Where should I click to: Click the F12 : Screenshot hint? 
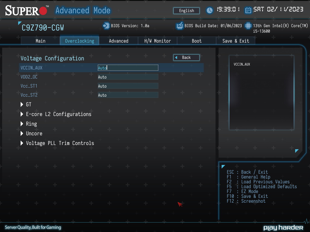(246, 201)
